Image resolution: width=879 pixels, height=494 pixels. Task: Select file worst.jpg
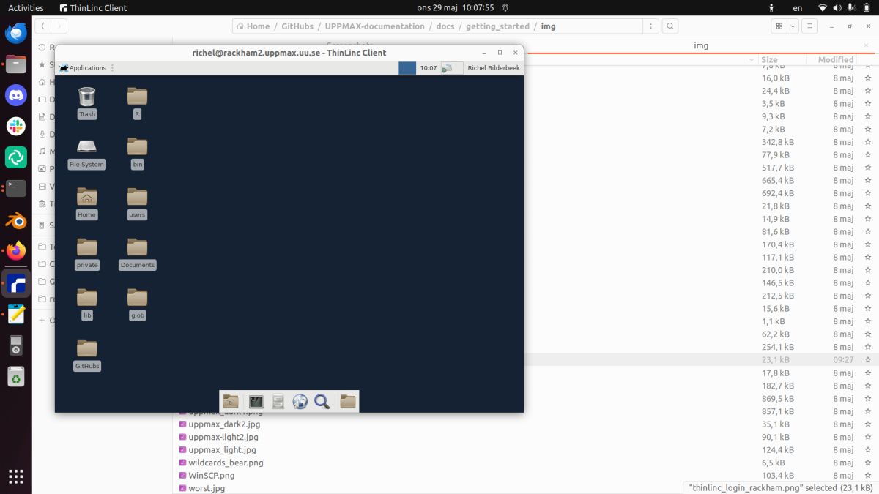click(207, 488)
